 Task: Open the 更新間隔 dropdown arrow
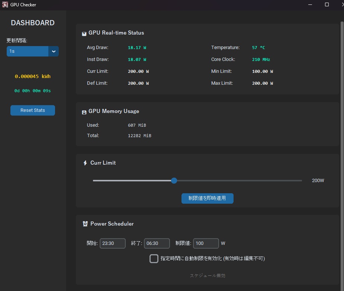(54, 51)
